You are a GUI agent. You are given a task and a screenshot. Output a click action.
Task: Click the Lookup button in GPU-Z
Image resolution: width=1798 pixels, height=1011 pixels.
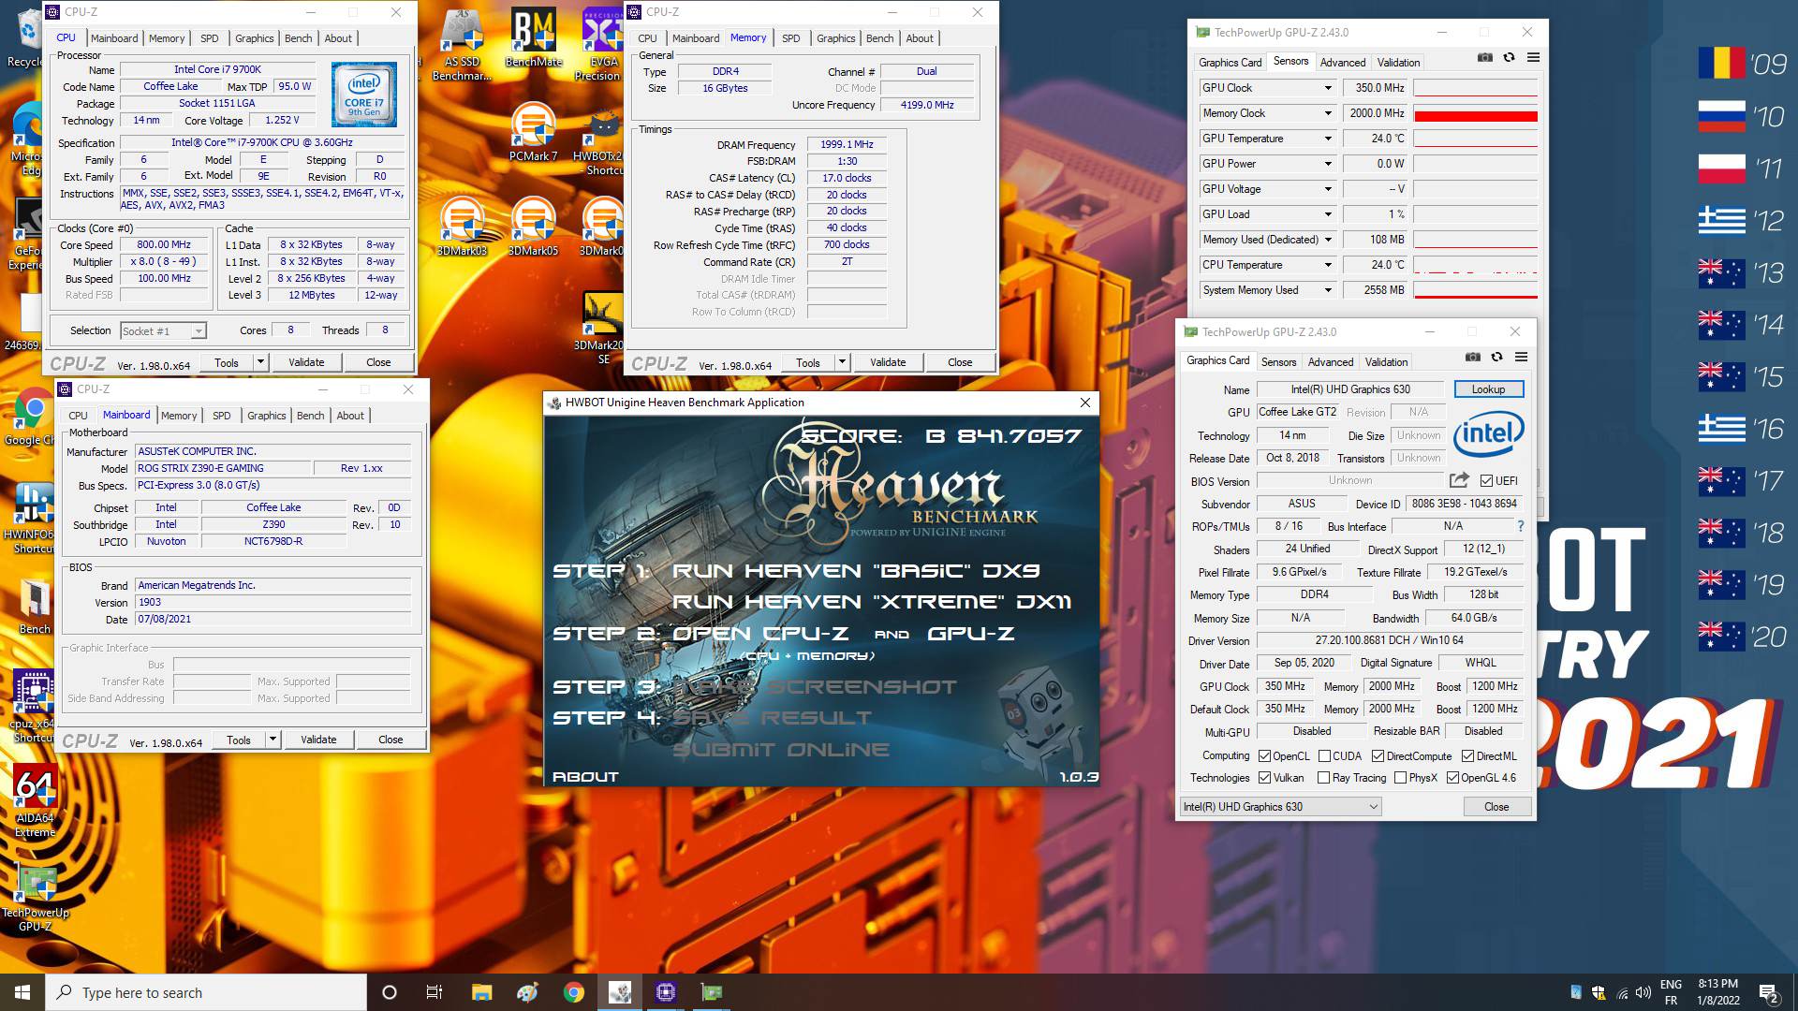click(1488, 389)
